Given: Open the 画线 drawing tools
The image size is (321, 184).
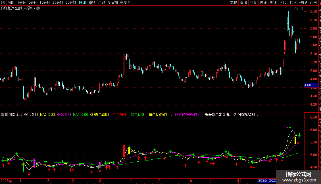Looking at the screenshot, I should tap(273, 3).
